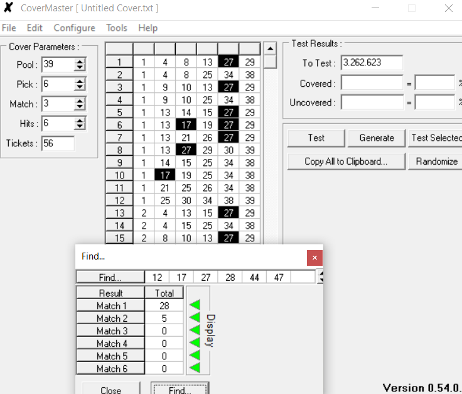Image resolution: width=462 pixels, height=394 pixels.
Task: Increase the Pool value with up arrow
Action: pos(80,62)
